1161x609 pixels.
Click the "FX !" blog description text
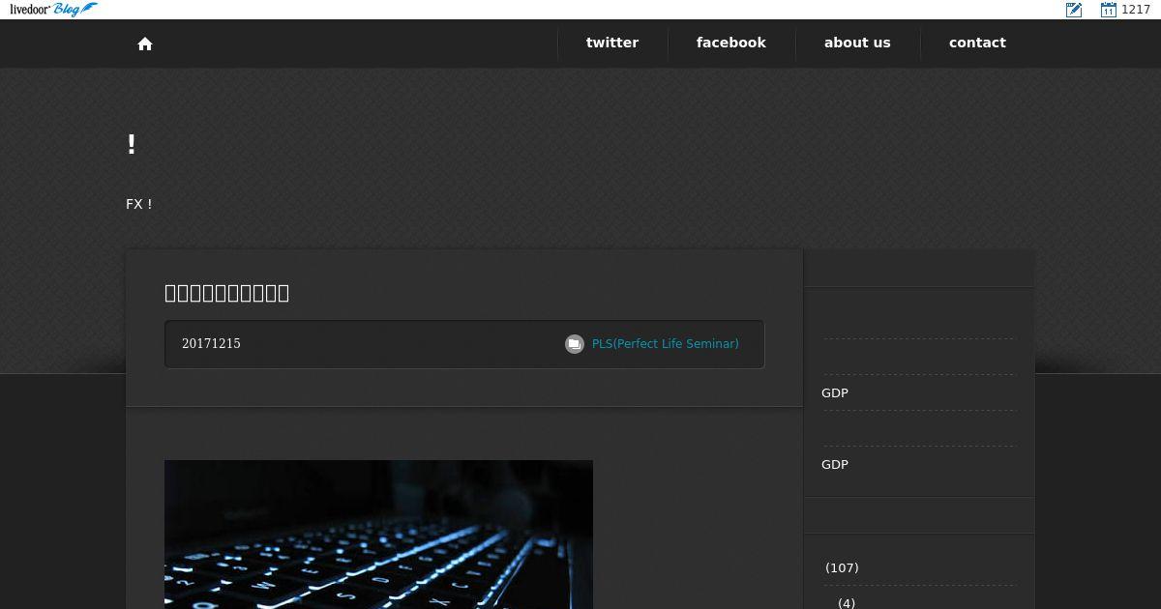[139, 204]
